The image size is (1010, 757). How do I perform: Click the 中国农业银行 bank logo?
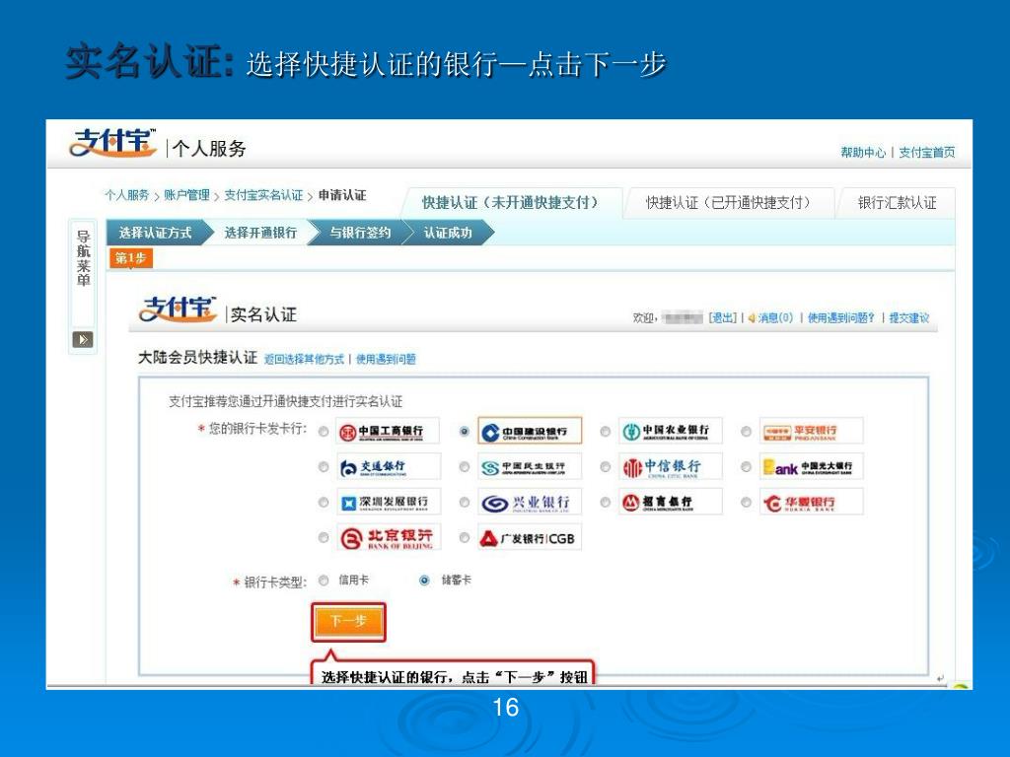point(670,432)
